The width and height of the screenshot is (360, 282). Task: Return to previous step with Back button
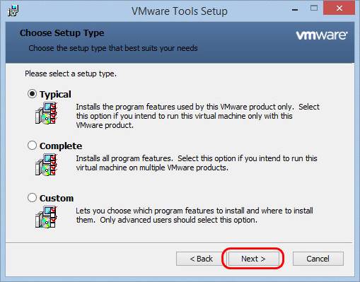(201, 259)
